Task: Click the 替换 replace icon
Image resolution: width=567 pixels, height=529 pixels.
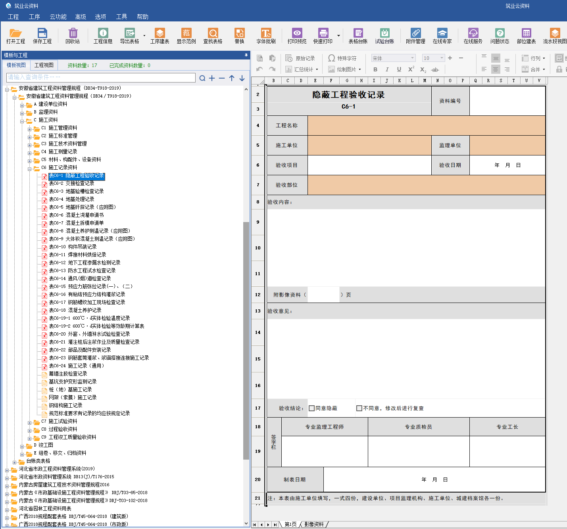Action: point(239,36)
